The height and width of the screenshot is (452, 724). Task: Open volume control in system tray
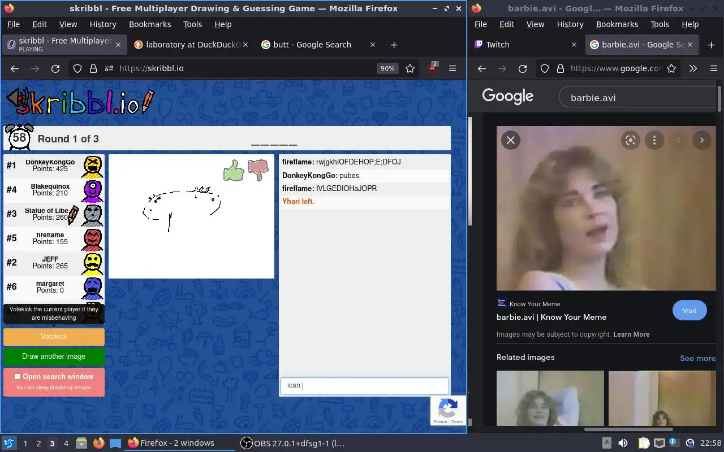[x=623, y=443]
